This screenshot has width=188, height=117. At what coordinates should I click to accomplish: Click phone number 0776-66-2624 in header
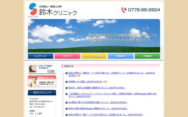144,10
